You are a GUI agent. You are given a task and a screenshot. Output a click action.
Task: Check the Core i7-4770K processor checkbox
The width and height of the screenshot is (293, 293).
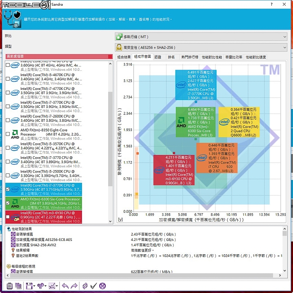click(x=8, y=93)
